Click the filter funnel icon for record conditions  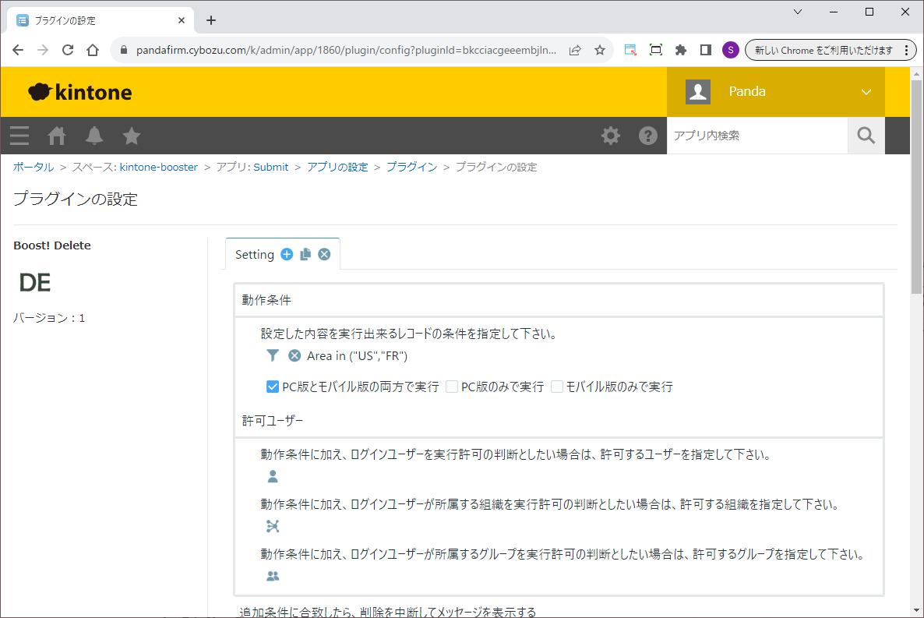coord(272,355)
